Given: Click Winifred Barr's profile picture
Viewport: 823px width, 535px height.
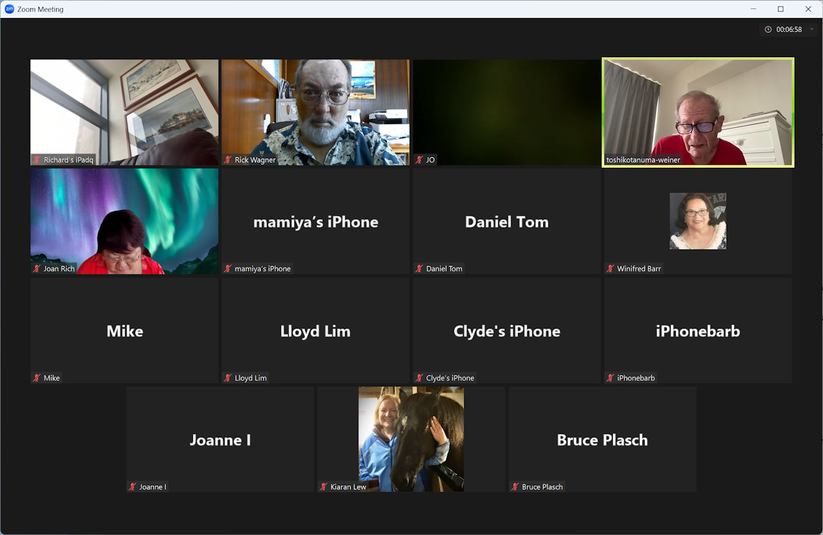Looking at the screenshot, I should tap(698, 221).
